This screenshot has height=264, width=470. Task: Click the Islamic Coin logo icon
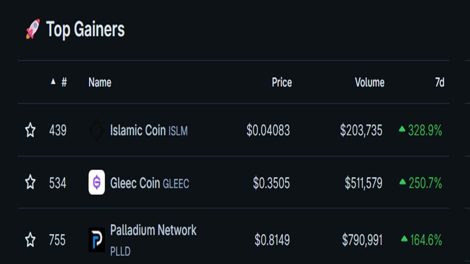97,130
